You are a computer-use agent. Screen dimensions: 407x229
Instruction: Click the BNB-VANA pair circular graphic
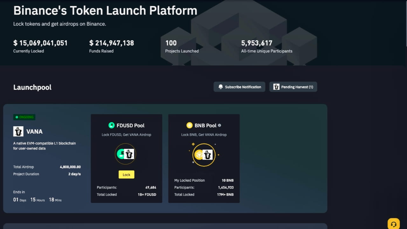click(204, 155)
